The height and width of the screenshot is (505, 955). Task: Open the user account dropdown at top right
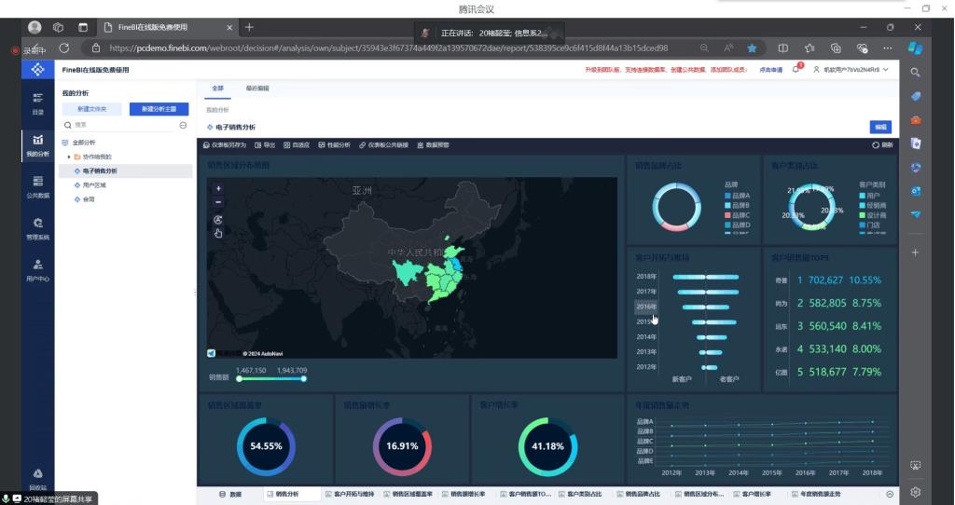tap(851, 69)
